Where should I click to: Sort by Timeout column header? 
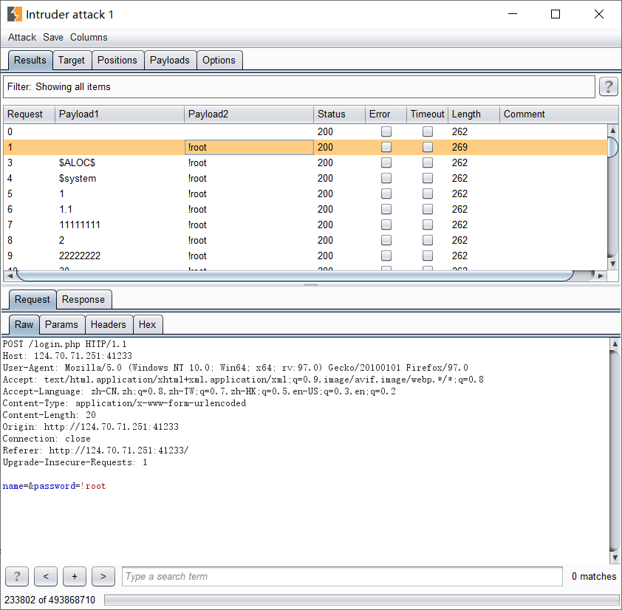pos(427,114)
